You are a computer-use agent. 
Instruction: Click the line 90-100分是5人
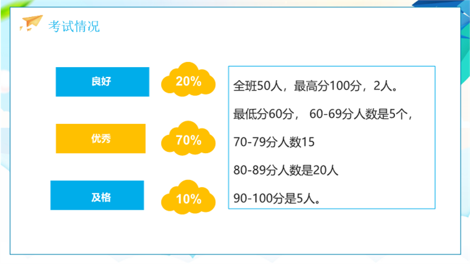pyautogui.click(x=276, y=198)
